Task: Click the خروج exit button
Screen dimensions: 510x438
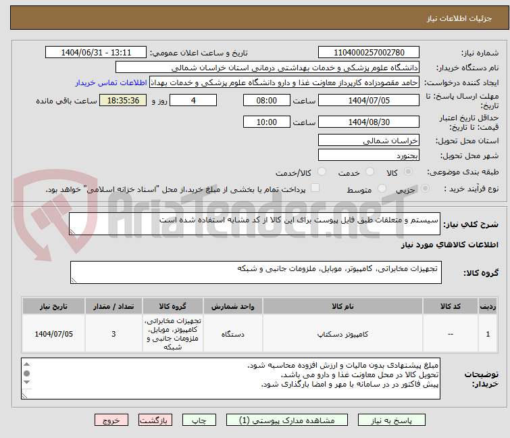Action: 111,420
